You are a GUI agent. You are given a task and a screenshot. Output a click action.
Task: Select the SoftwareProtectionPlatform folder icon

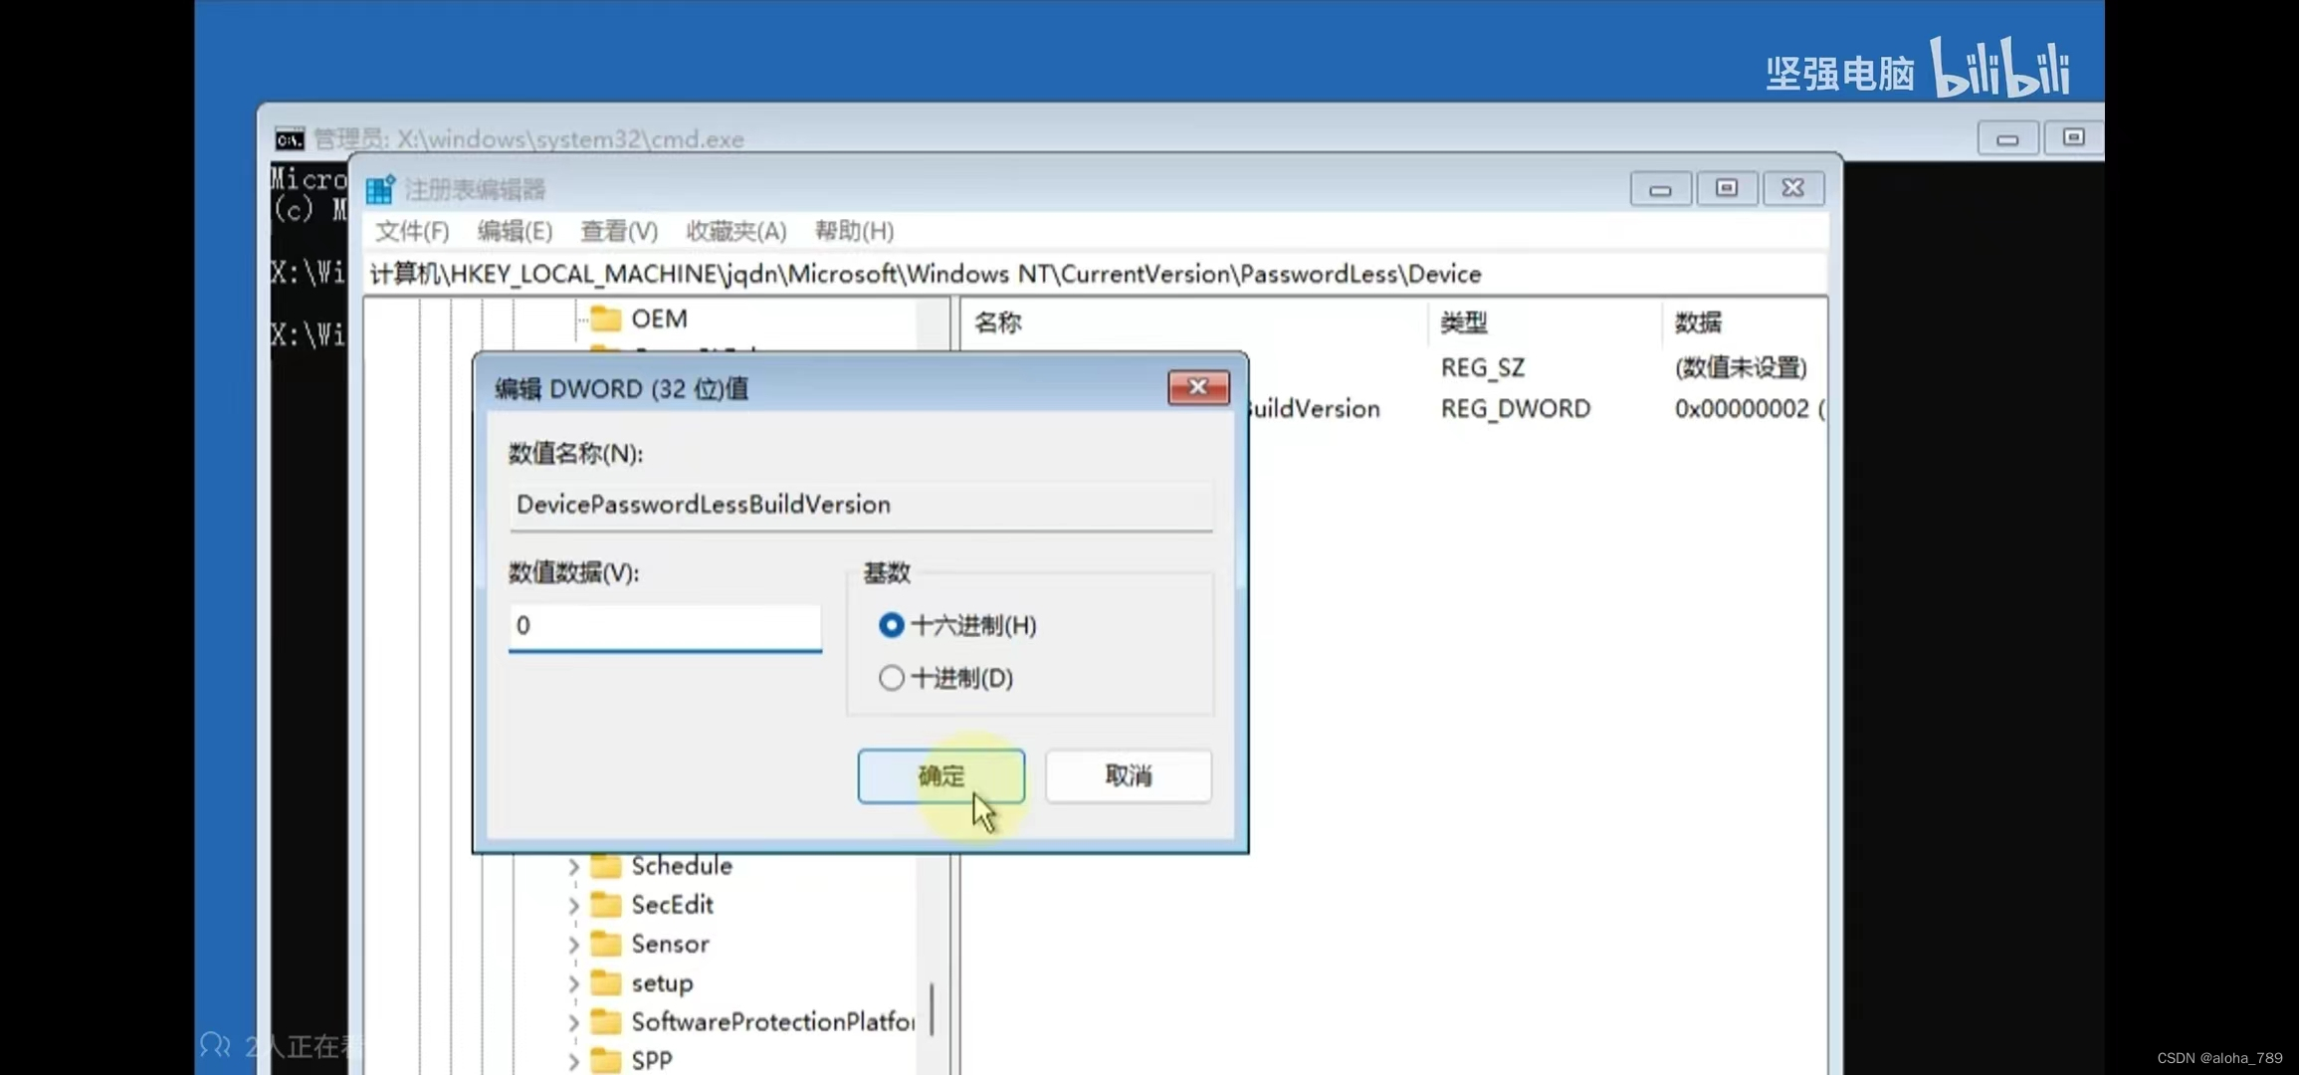605,1022
